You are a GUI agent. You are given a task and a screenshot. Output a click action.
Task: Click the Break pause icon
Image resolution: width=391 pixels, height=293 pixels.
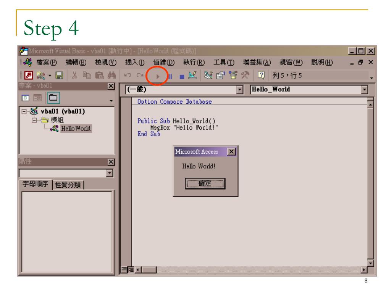pyautogui.click(x=170, y=76)
